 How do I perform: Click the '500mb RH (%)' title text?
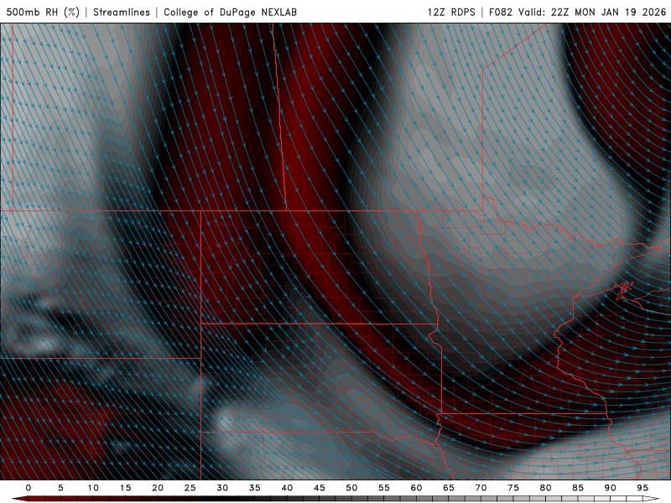[x=43, y=12]
